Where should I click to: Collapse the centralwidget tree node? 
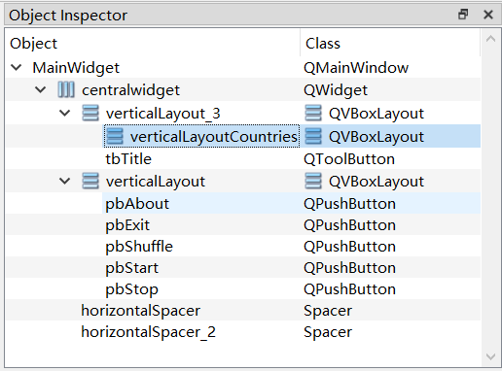pyautogui.click(x=41, y=89)
